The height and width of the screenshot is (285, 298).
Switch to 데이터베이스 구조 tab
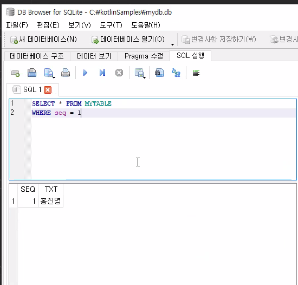(37, 56)
